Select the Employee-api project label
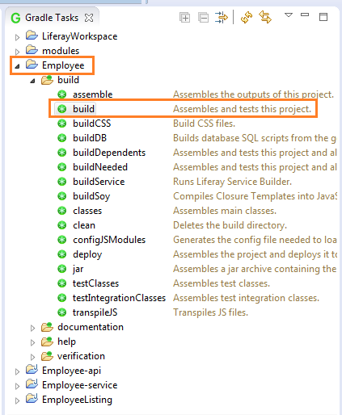 click(x=71, y=371)
